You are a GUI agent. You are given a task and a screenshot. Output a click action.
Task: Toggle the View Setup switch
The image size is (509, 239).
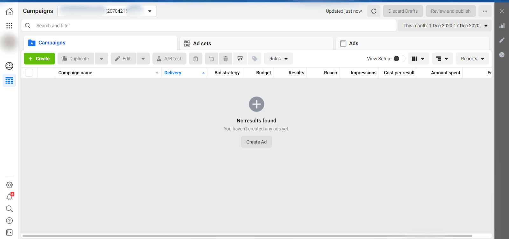[399, 59]
